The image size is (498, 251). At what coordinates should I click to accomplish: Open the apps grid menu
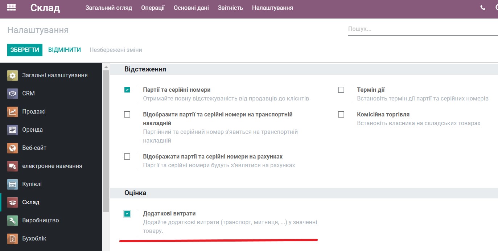tap(11, 7)
